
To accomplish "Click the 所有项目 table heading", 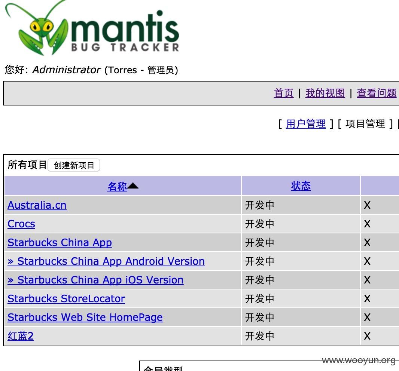I will 27,165.
